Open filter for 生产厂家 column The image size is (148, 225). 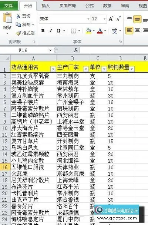[x=86, y=69]
